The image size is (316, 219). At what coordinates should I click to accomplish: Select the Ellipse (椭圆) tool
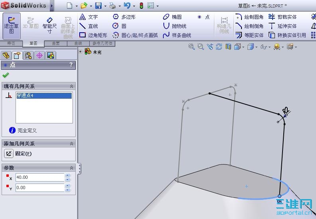[172, 17]
